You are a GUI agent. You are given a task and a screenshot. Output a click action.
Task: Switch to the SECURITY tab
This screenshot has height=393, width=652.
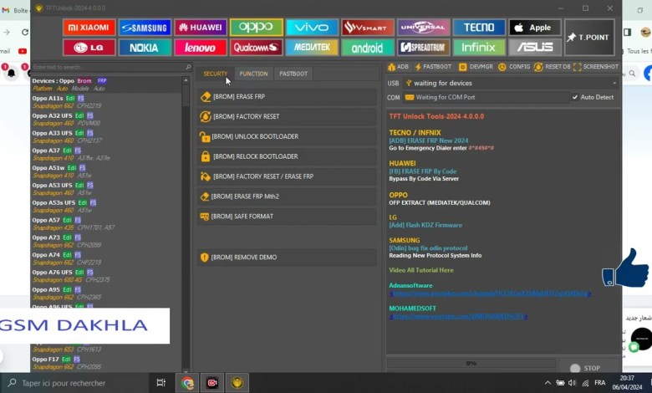[x=216, y=74]
